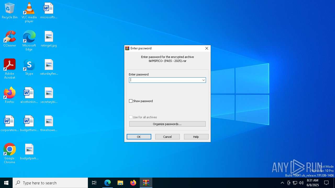Enable the Show password checkbox
Screen dimensions: 335x188
(x=131, y=101)
